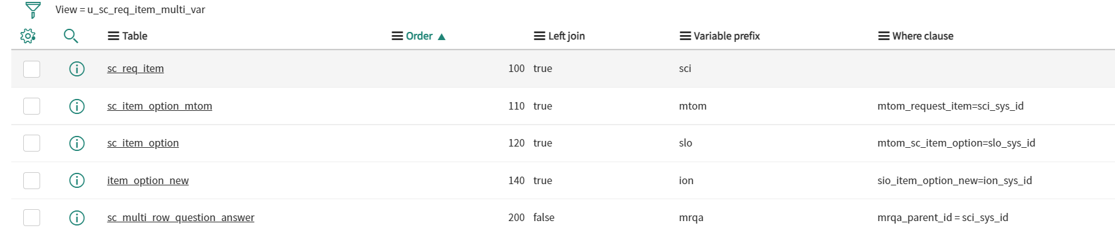Open the list personalize gear icon
This screenshot has height=243, width=1115.
point(28,36)
